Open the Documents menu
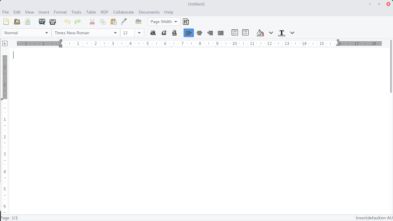 click(149, 12)
